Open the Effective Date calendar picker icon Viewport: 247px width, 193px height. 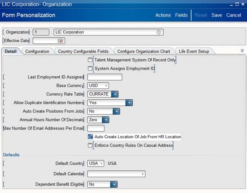[60, 41]
